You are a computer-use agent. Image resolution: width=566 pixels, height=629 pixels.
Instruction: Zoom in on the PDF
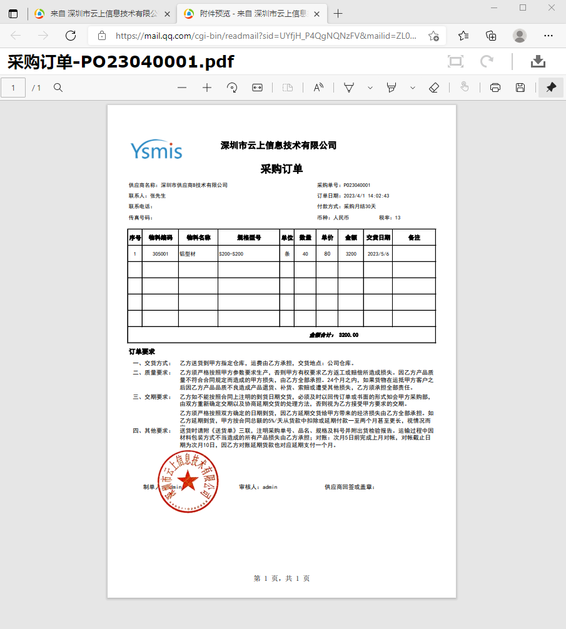click(207, 88)
